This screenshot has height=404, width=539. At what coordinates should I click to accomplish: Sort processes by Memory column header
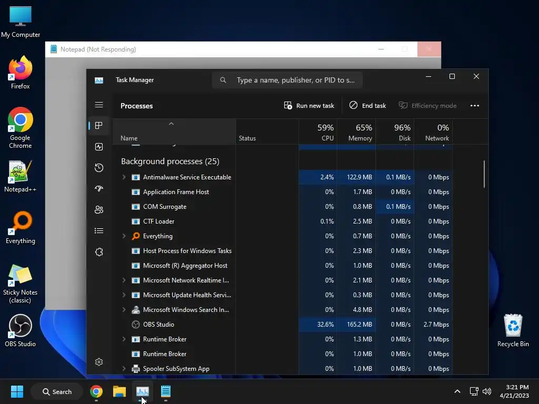pos(356,132)
